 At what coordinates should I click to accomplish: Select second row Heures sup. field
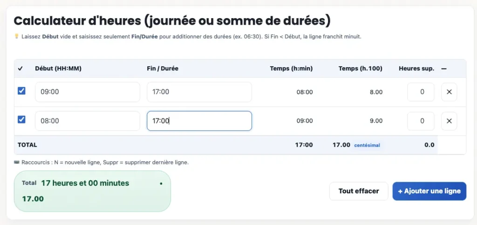(421, 121)
